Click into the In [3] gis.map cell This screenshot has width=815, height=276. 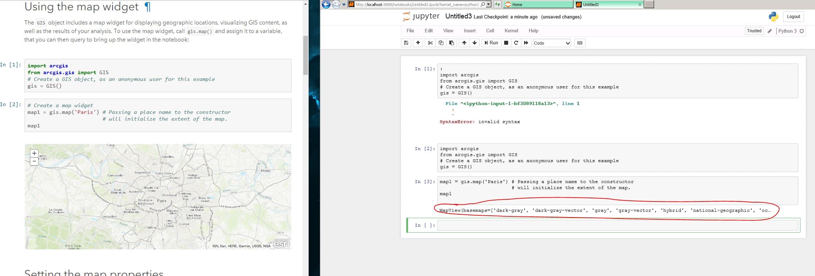click(618, 191)
